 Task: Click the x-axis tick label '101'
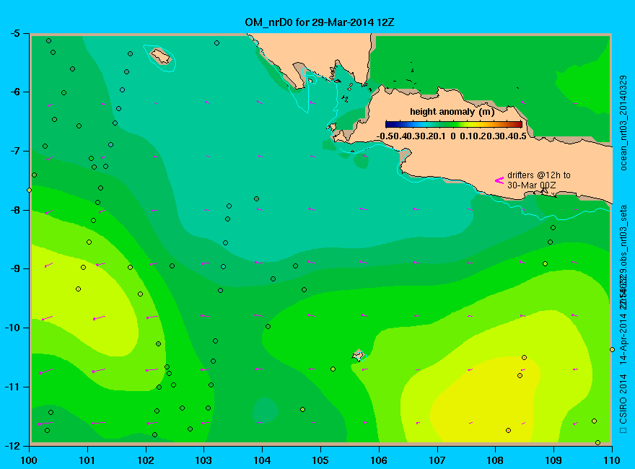[x=87, y=460]
